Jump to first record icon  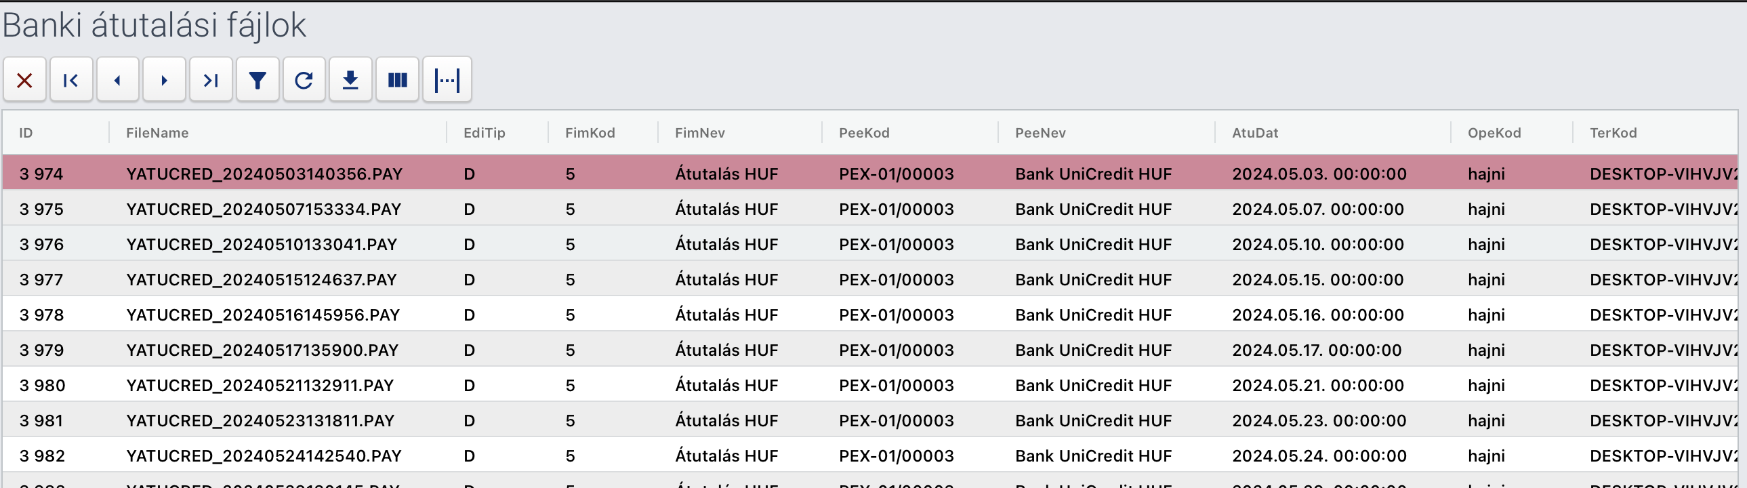coord(70,80)
